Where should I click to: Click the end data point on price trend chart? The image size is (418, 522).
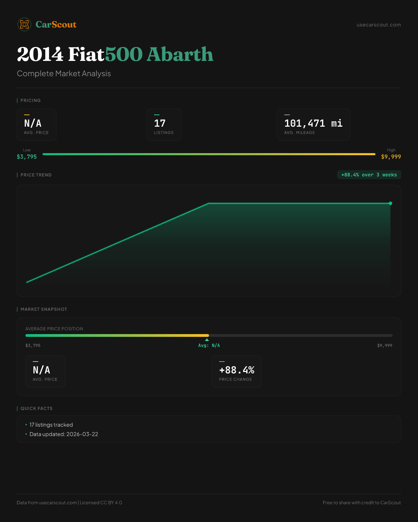tap(390, 203)
